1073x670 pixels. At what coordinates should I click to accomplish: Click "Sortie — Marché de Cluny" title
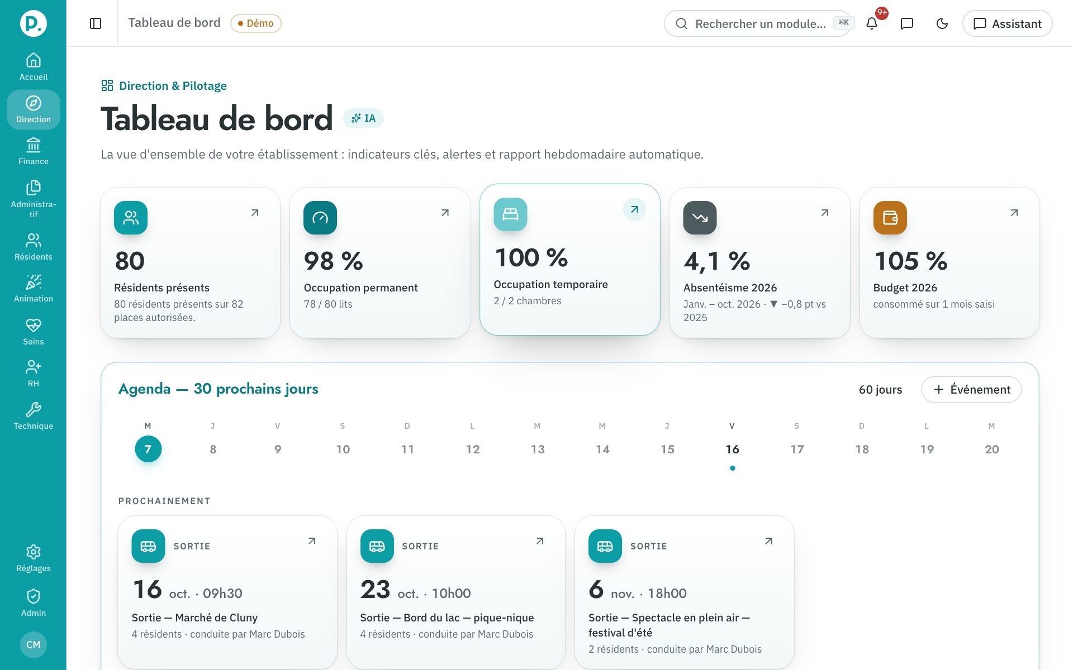tap(194, 618)
